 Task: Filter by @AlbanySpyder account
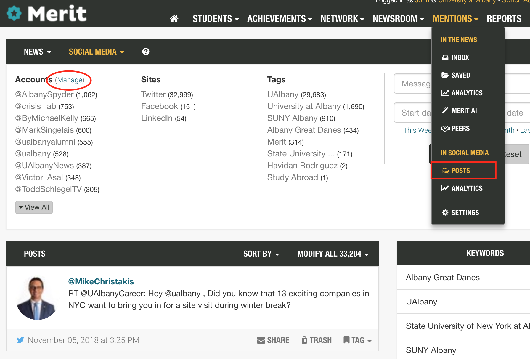coord(44,94)
